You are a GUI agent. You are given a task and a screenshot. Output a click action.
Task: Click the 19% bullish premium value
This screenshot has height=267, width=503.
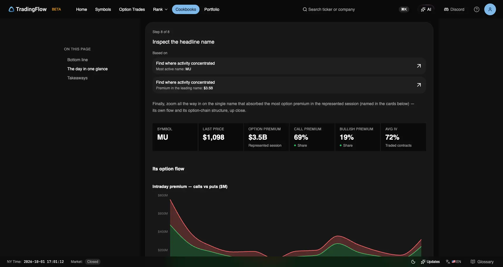[x=347, y=137]
